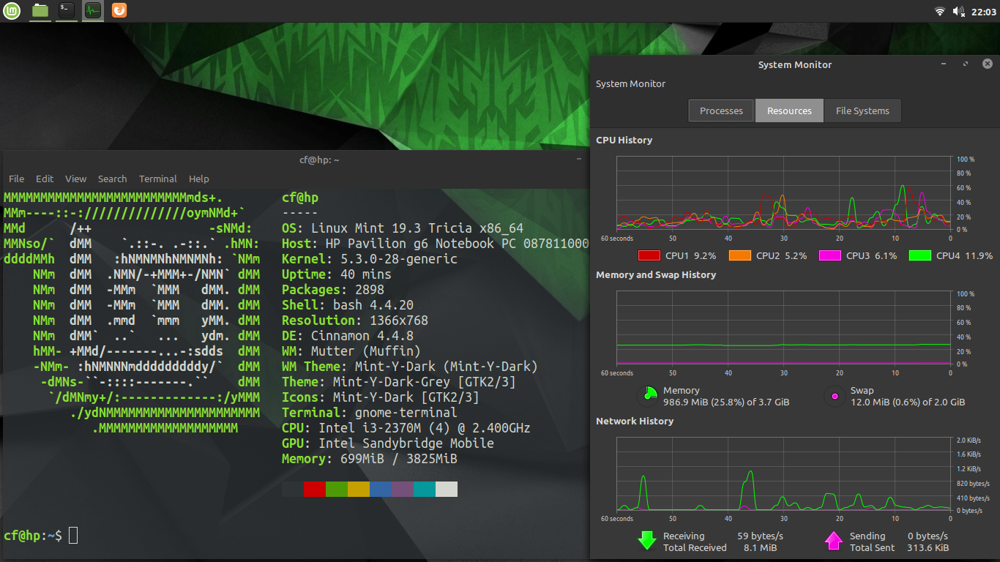Open the Wi-Fi network applet

[x=940, y=11]
